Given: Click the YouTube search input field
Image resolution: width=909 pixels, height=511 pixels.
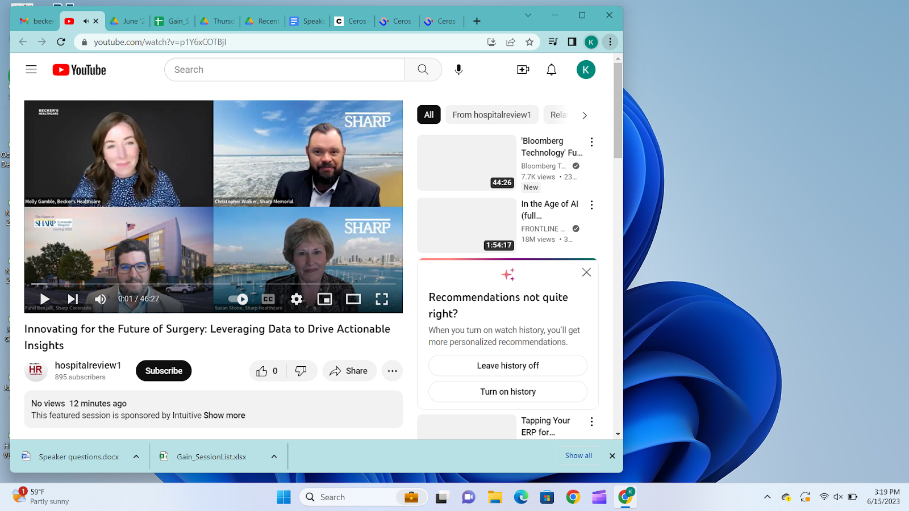Looking at the screenshot, I should point(284,69).
